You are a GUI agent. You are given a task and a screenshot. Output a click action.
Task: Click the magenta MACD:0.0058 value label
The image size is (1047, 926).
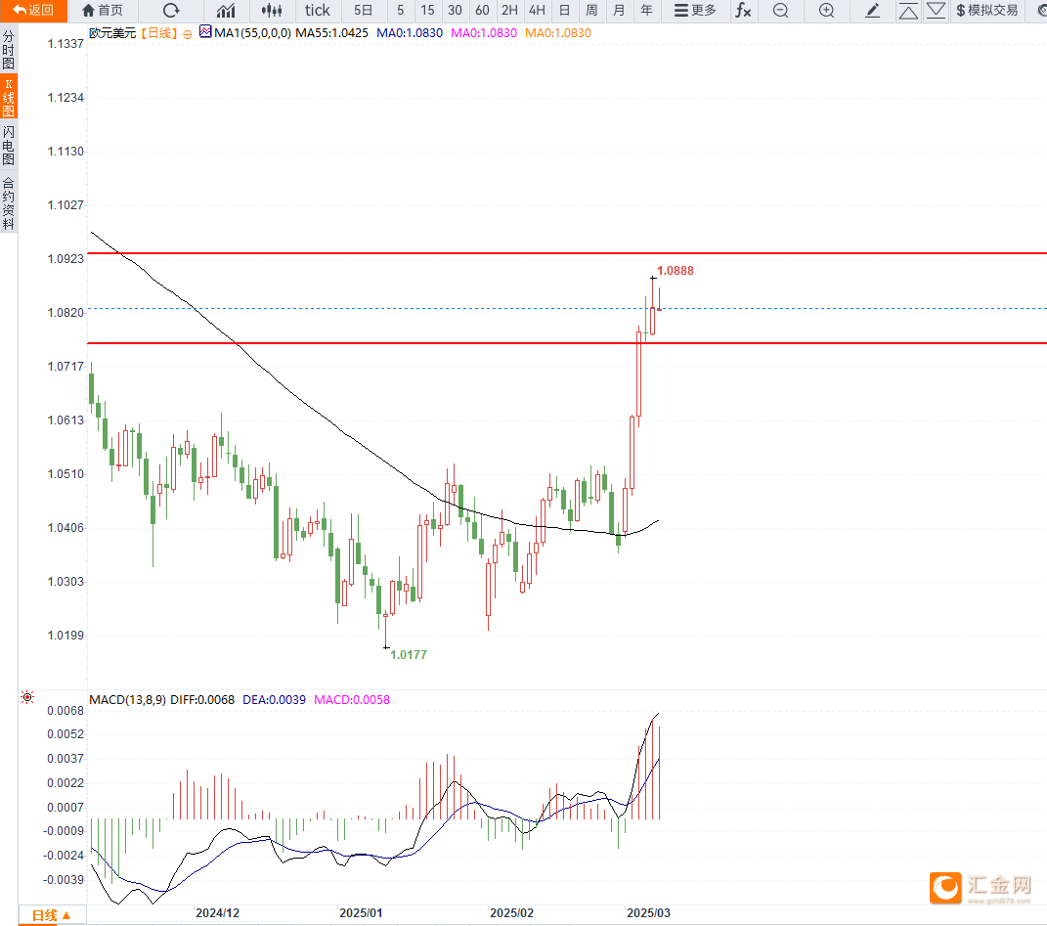click(x=352, y=699)
